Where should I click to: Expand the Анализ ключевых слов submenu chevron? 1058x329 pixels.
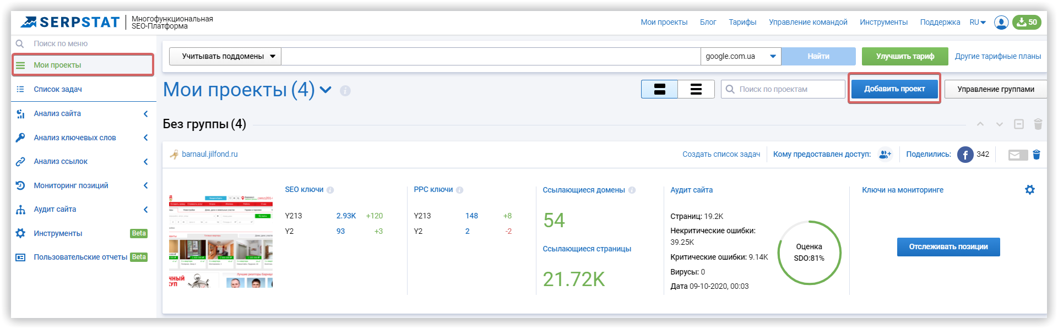(146, 138)
